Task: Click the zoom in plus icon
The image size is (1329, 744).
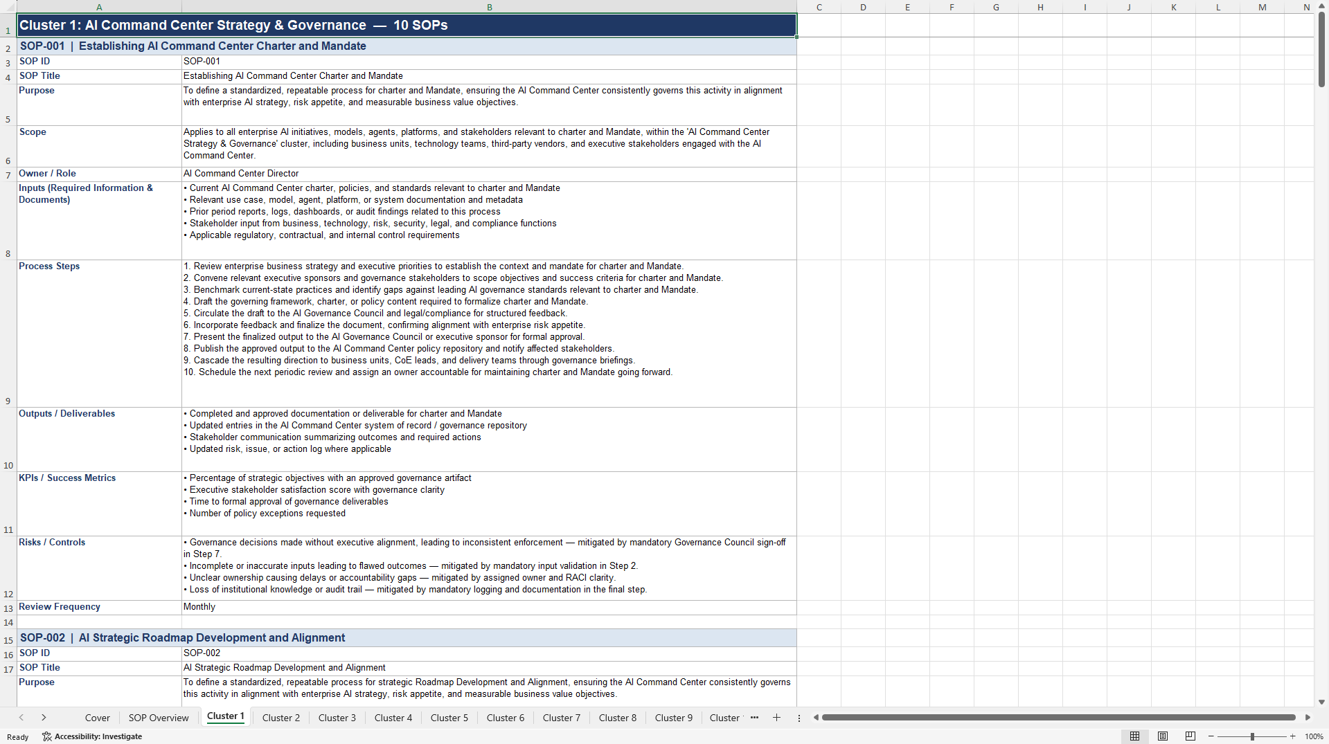Action: click(x=1292, y=736)
